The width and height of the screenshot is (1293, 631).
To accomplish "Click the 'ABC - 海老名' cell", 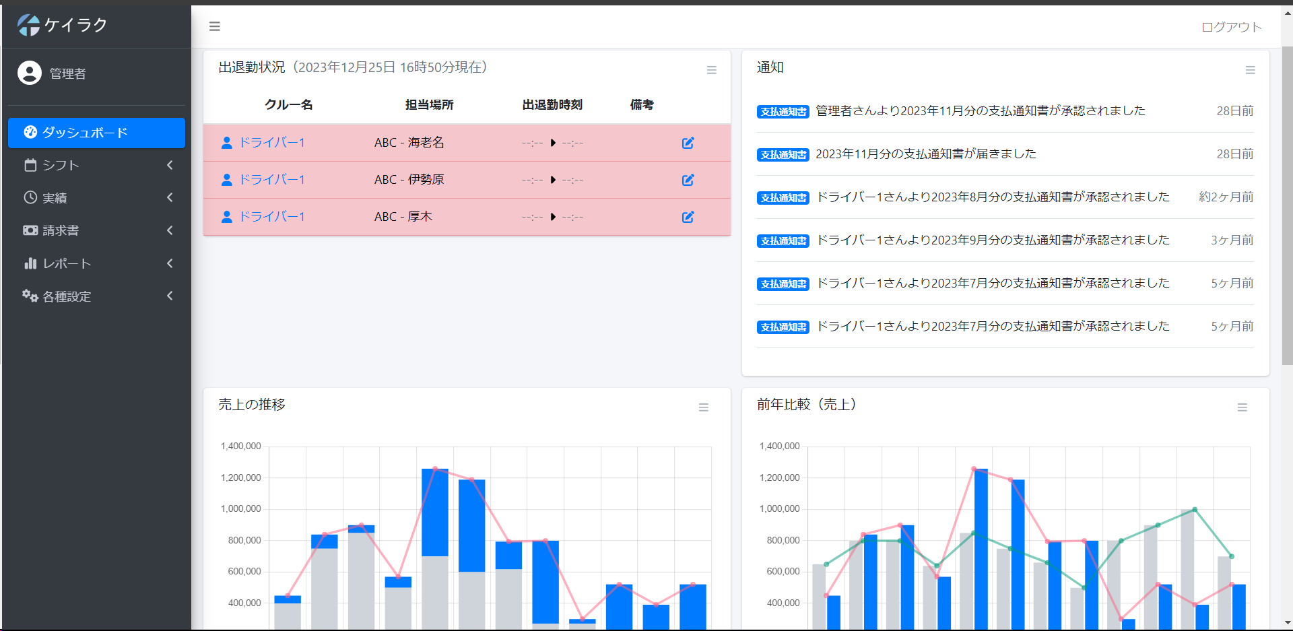I will (409, 143).
